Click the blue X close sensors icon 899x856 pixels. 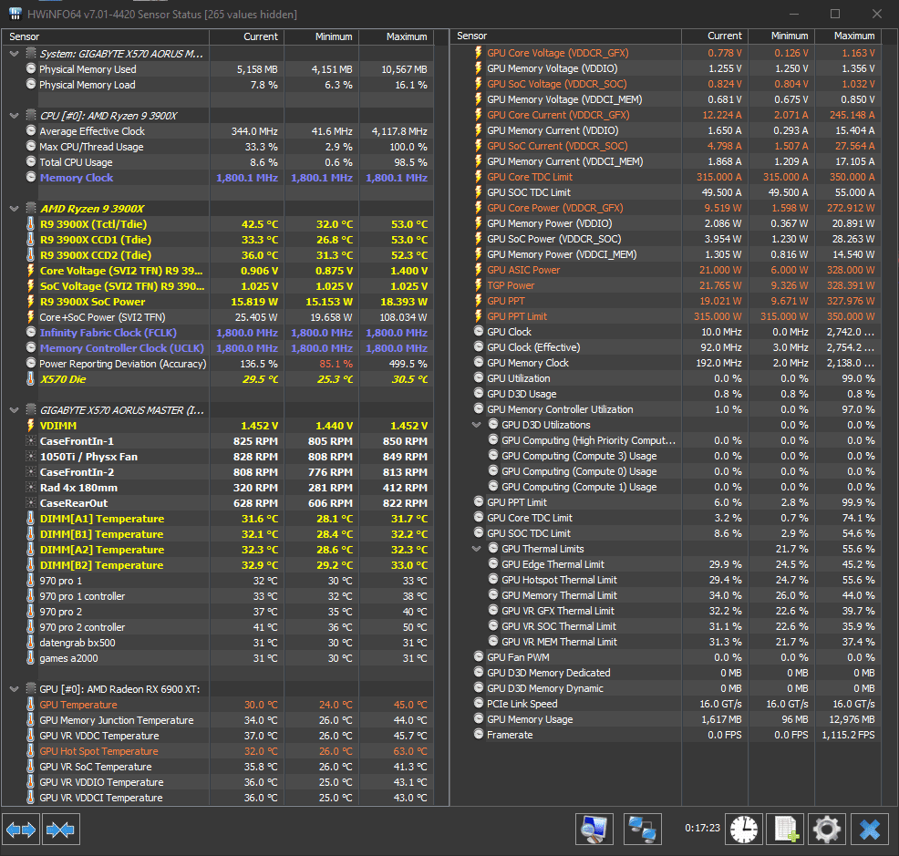[x=870, y=829]
